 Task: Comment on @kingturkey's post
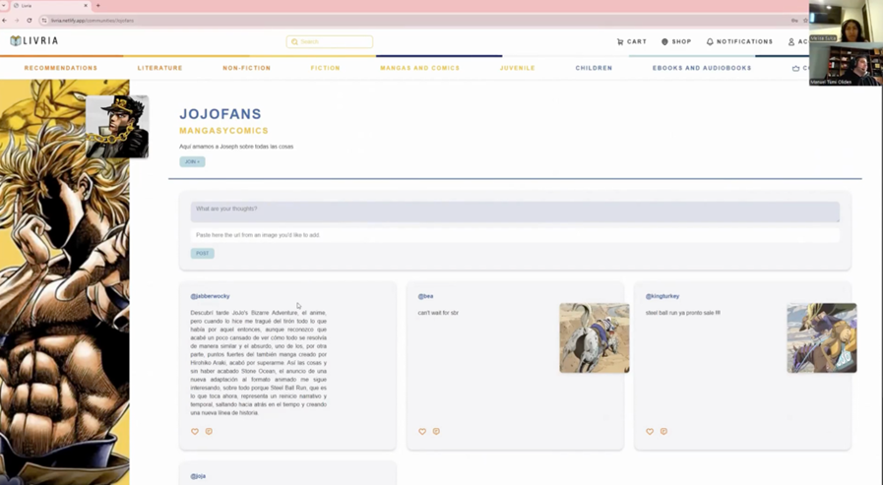[x=663, y=432]
